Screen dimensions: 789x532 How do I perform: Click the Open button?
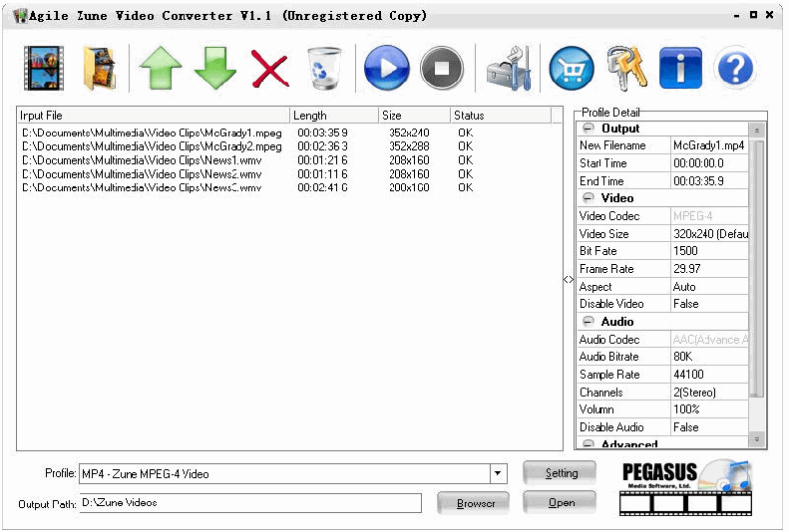[560, 503]
